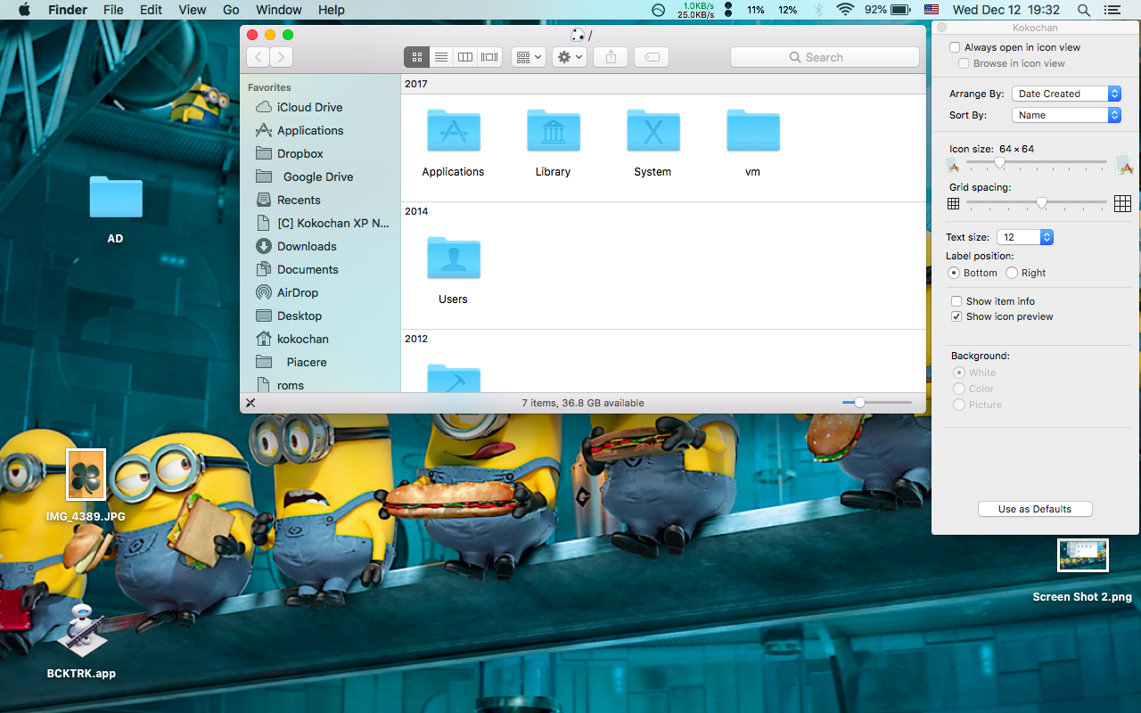
Task: Open Notification Center icon
Action: point(1112,10)
